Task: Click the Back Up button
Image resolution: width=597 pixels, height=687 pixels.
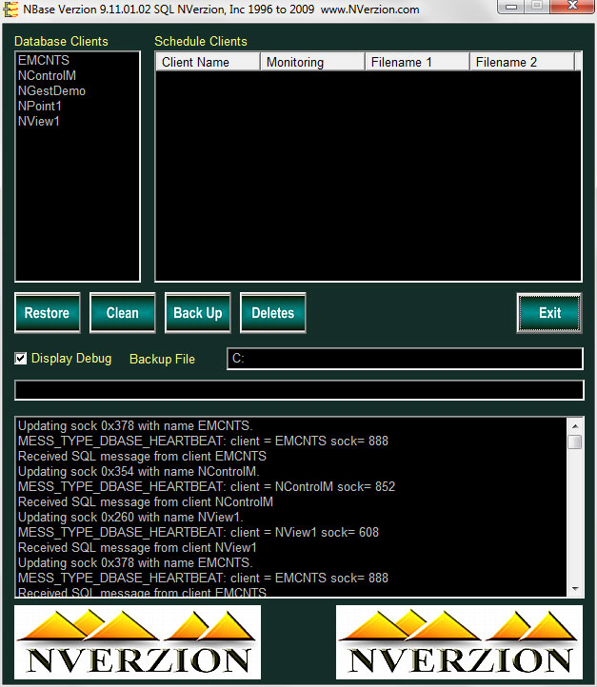Action: 198,313
